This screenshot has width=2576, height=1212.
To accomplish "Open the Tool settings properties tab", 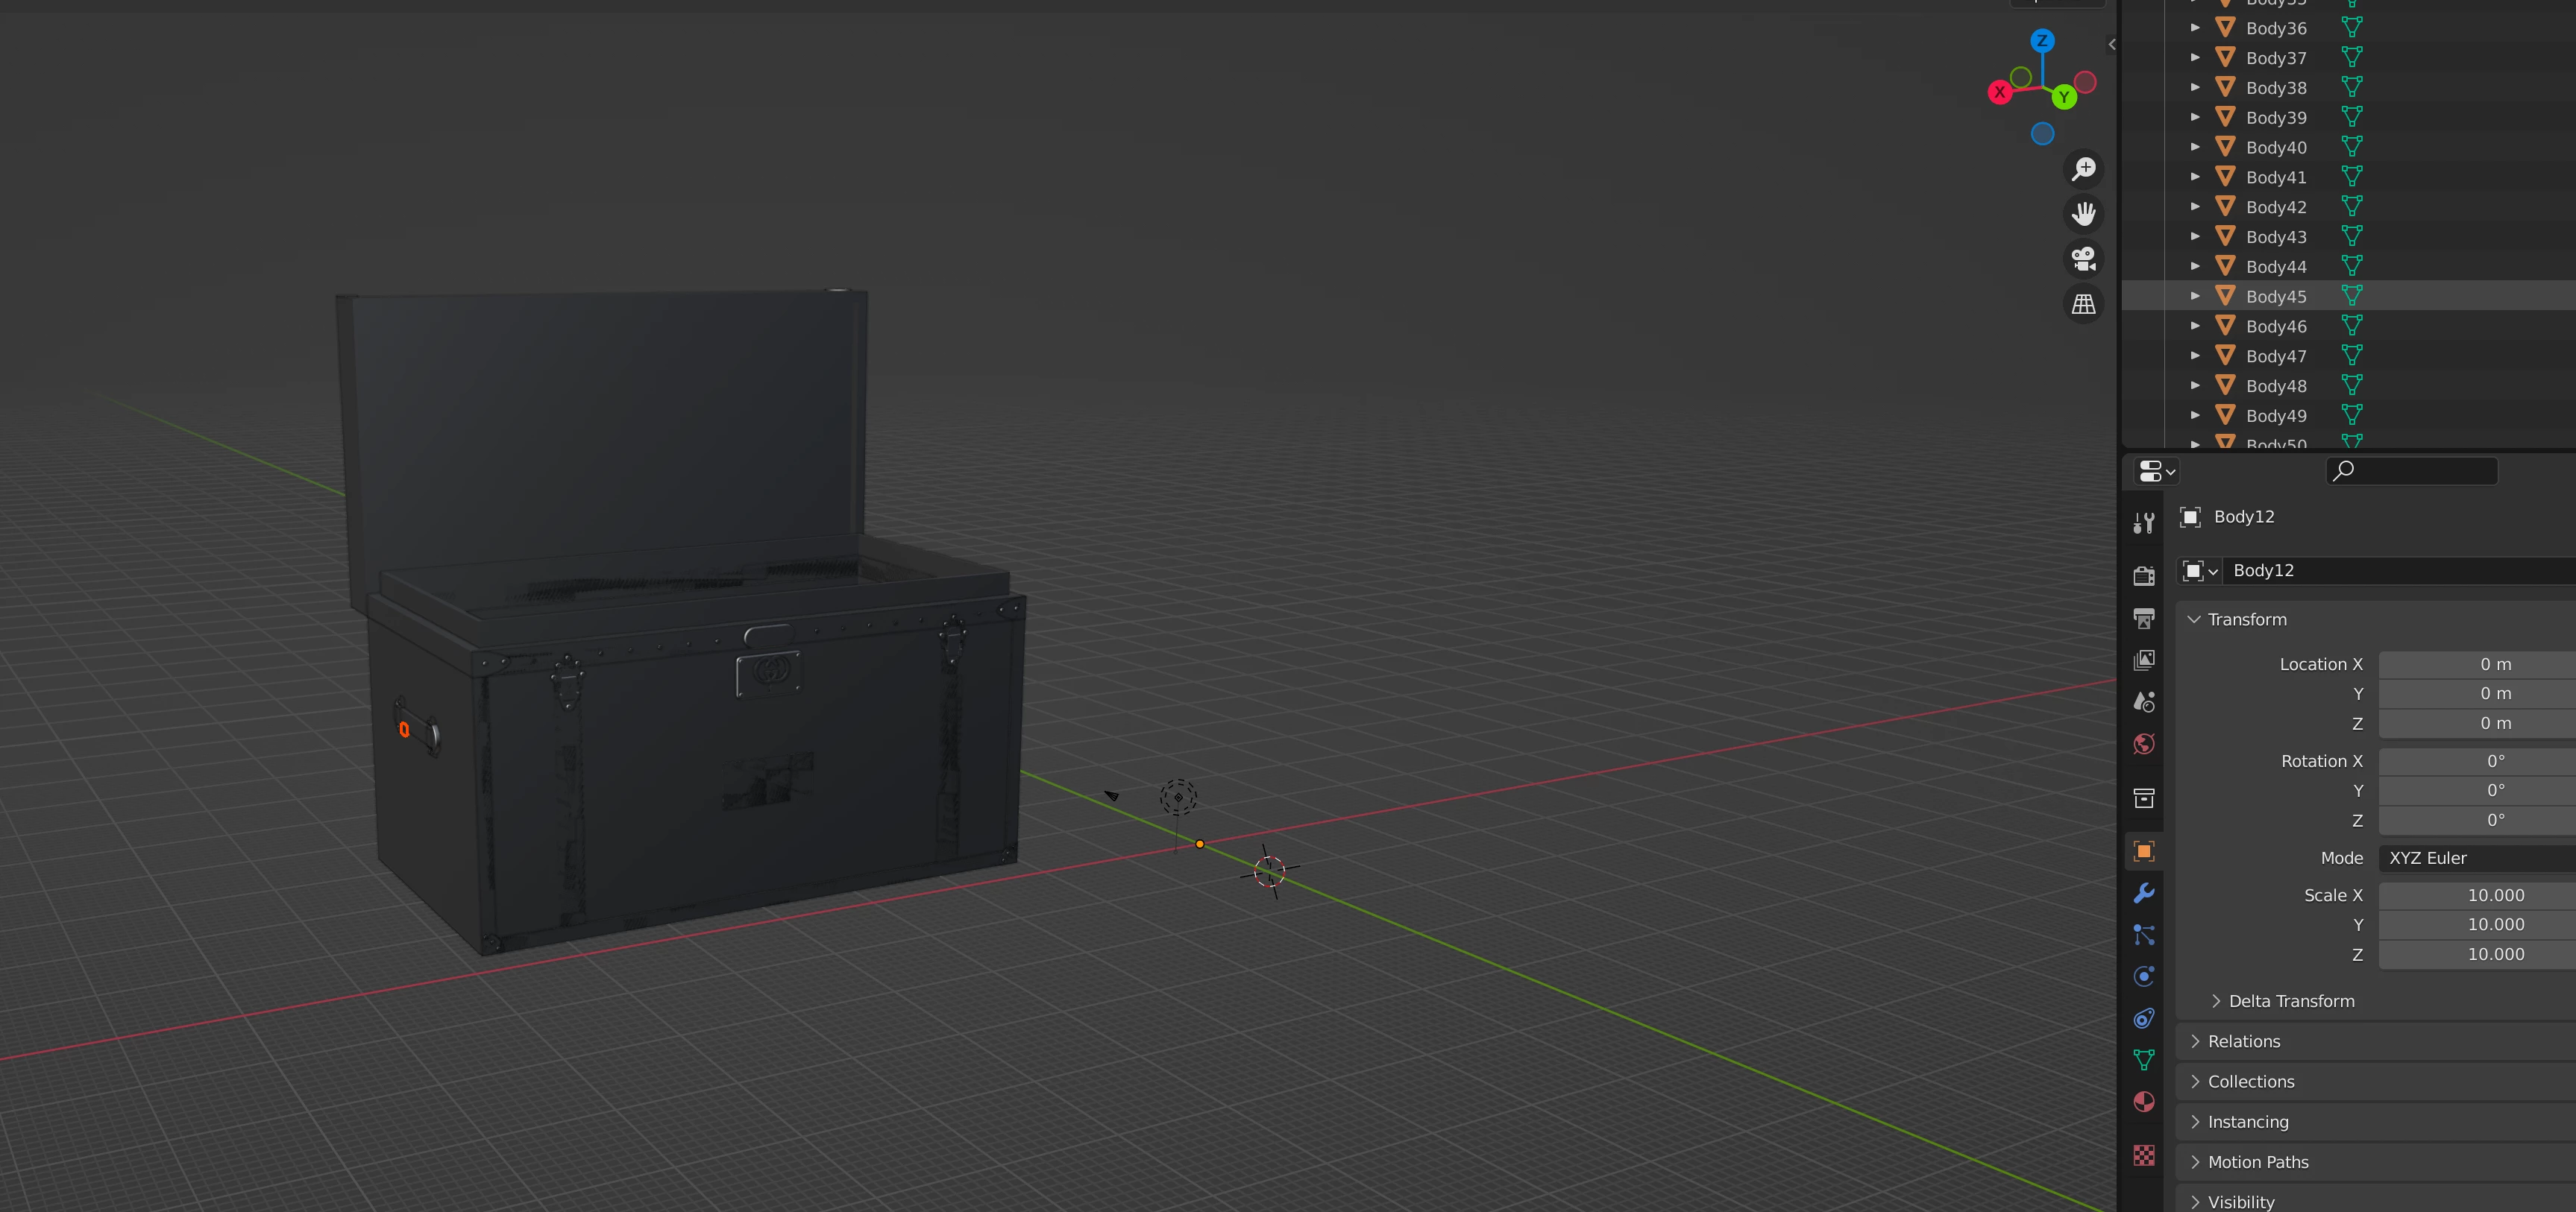I will coord(2143,523).
